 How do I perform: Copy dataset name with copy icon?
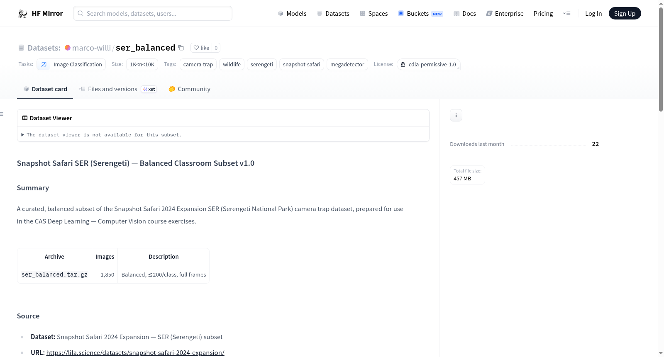(181, 48)
